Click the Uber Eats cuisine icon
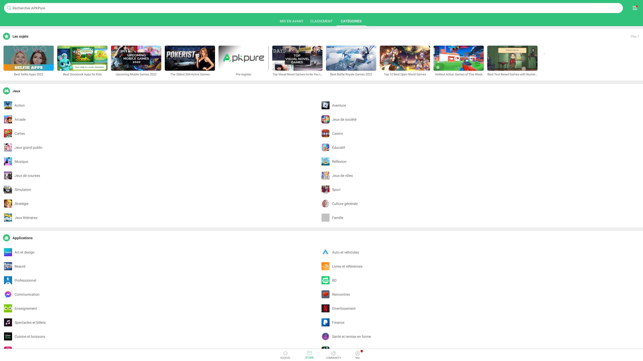 (x=8, y=336)
